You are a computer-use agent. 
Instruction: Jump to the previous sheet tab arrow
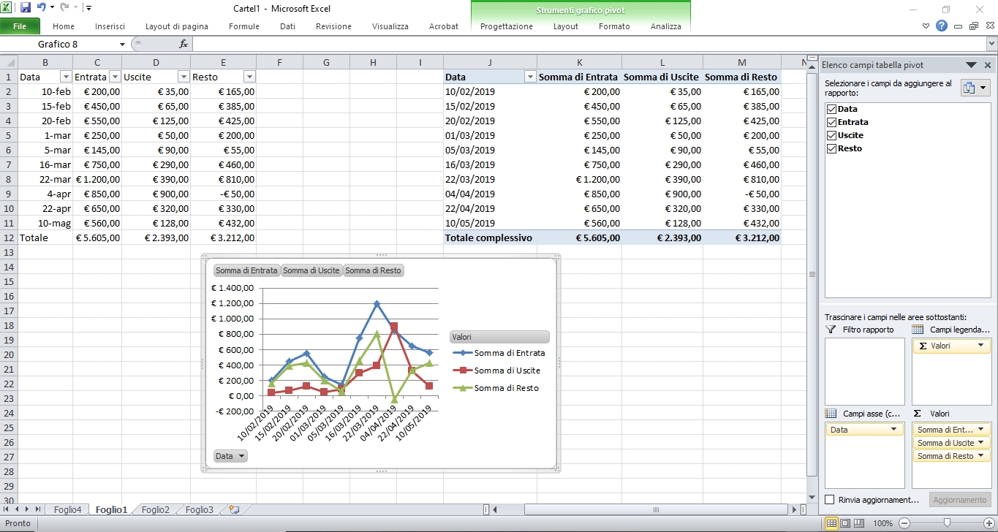coord(18,509)
